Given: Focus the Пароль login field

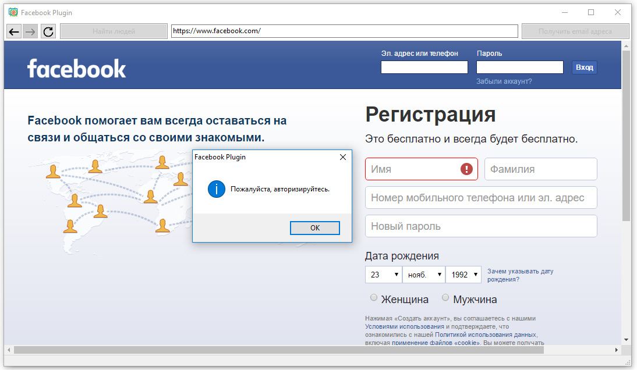Looking at the screenshot, I should click(x=519, y=67).
